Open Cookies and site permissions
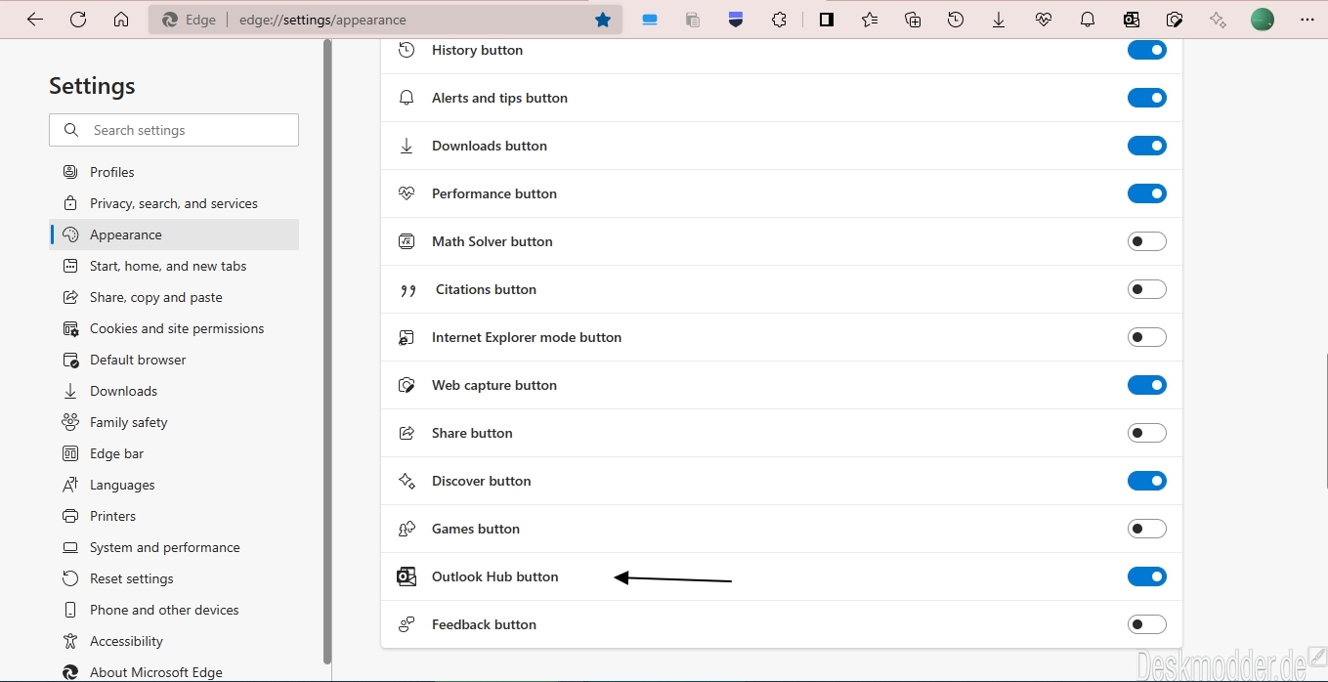 pos(174,328)
